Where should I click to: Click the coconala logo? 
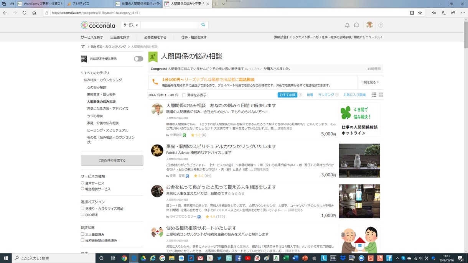[x=98, y=25]
